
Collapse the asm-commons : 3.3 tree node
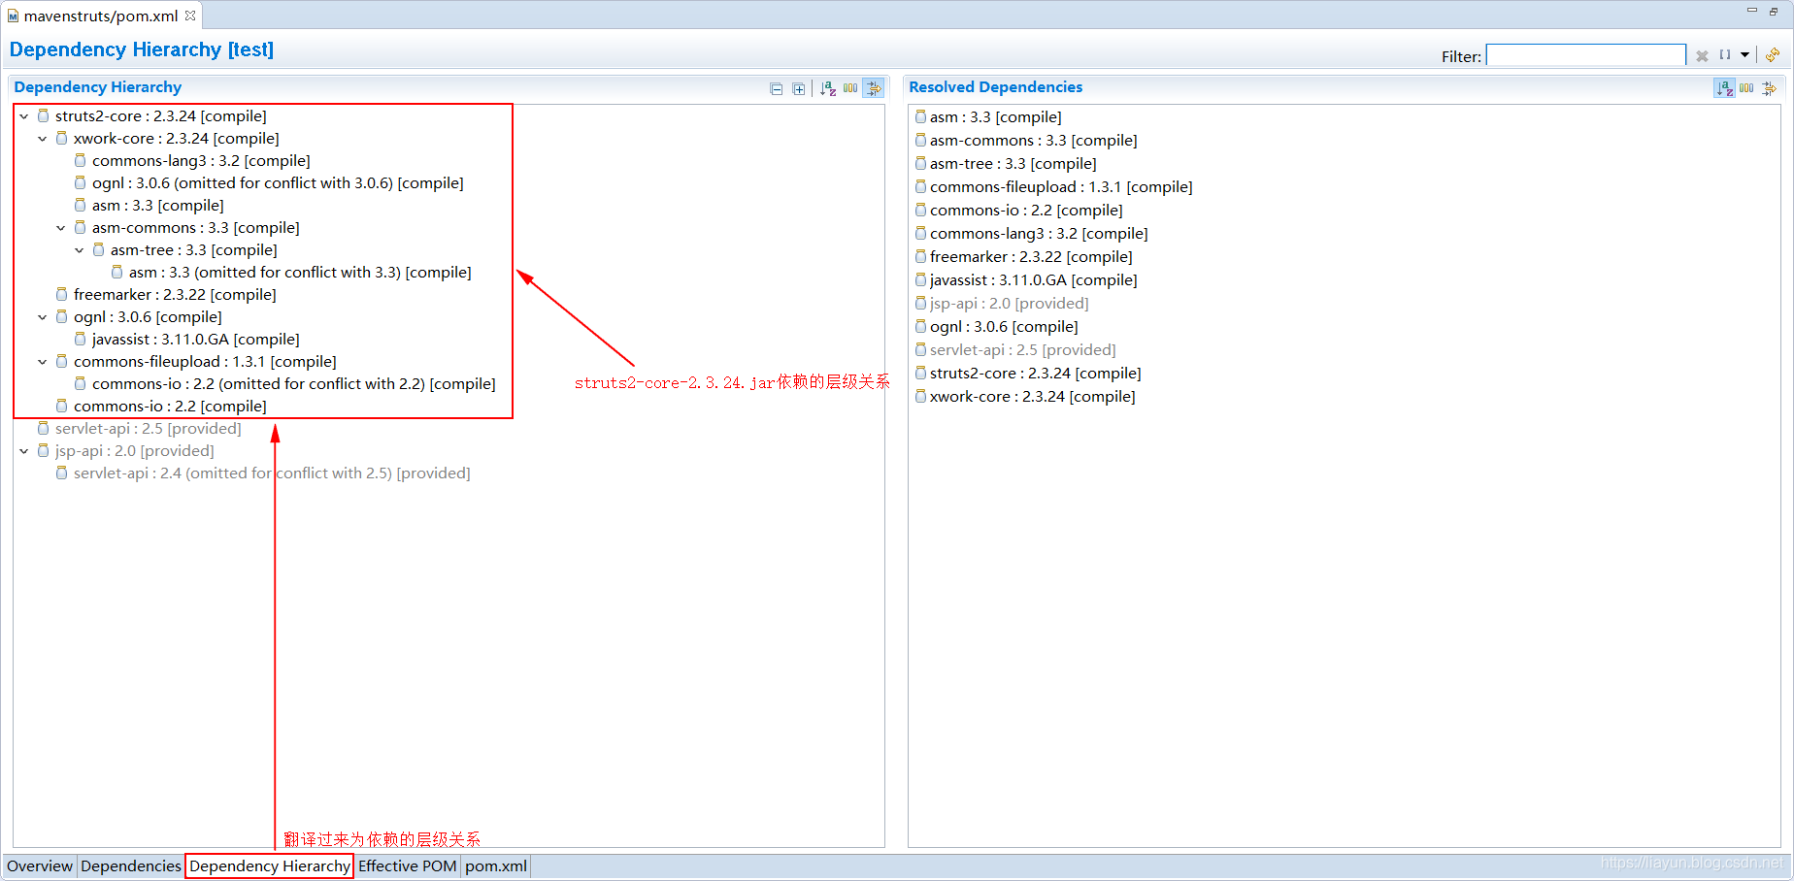point(60,228)
